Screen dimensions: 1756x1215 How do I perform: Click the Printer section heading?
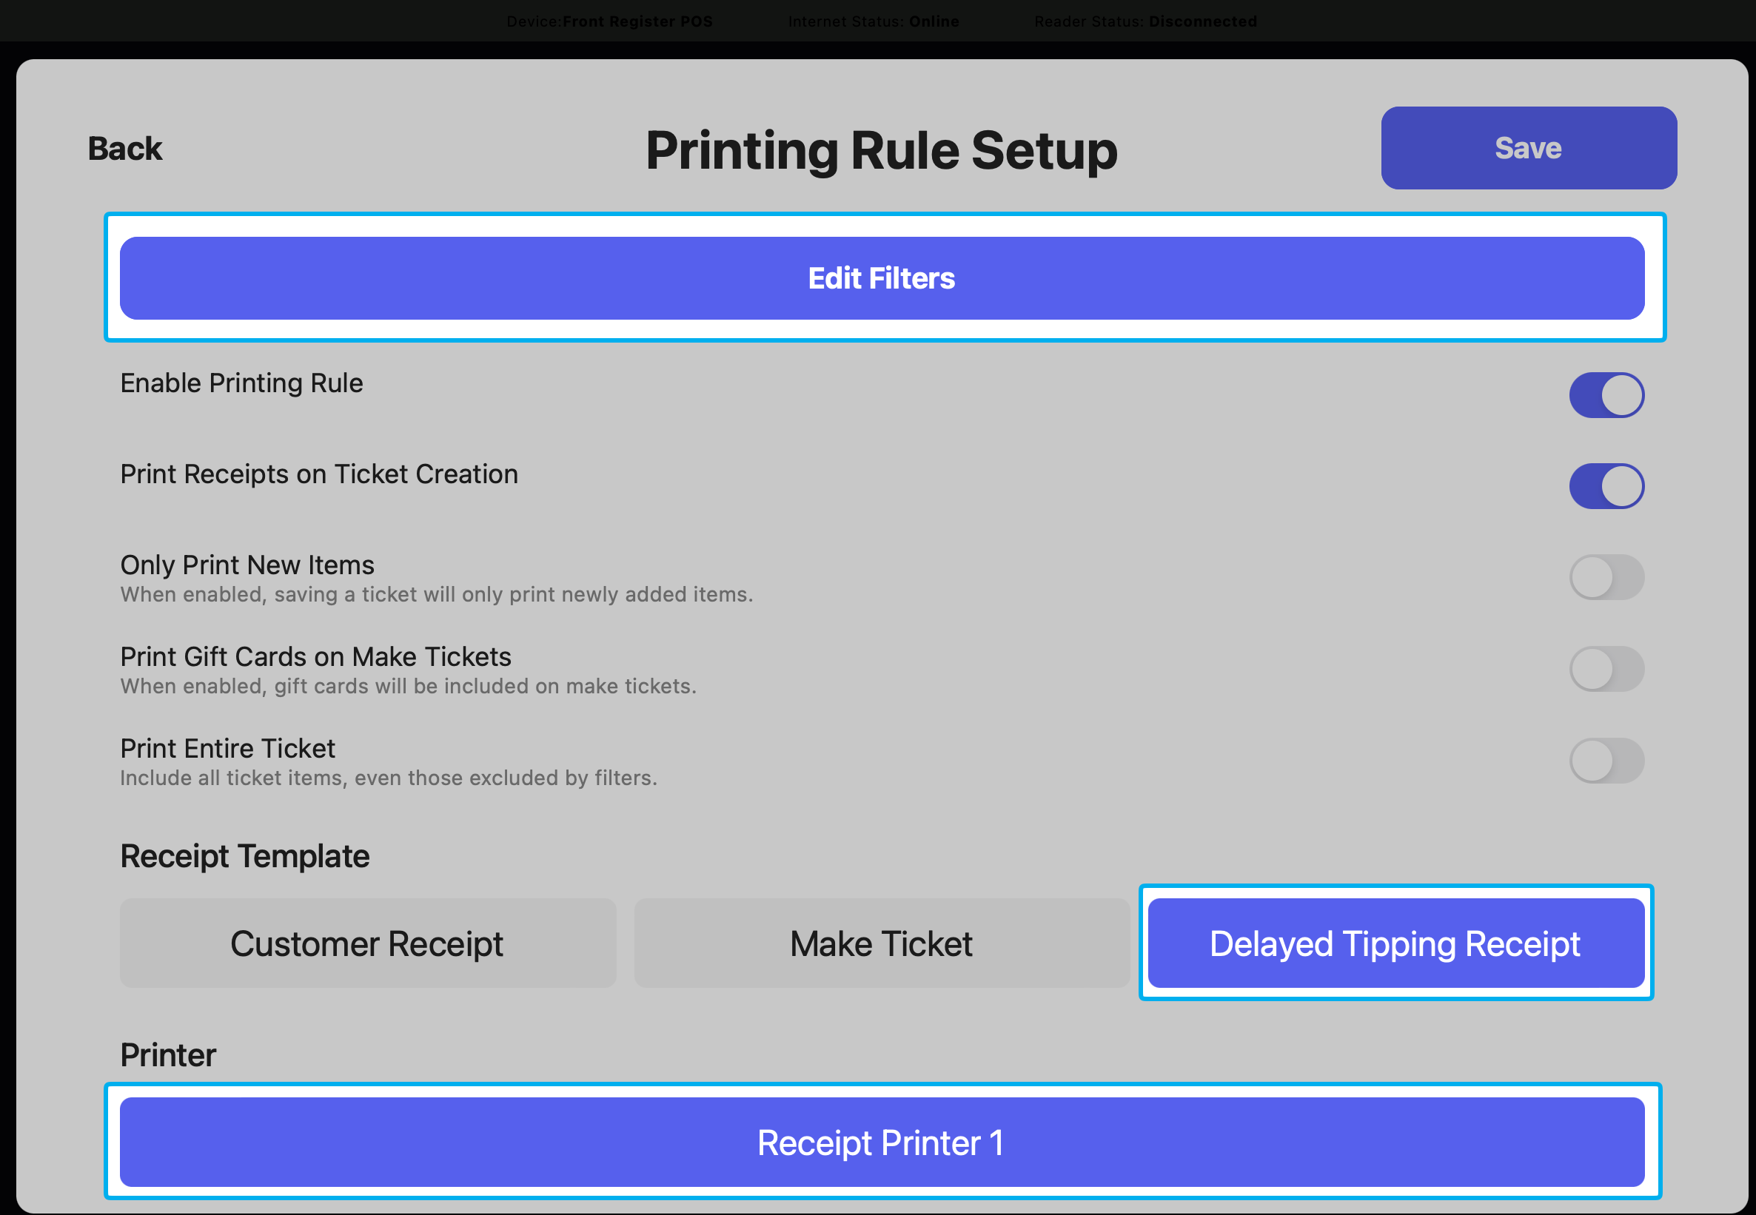click(168, 1055)
